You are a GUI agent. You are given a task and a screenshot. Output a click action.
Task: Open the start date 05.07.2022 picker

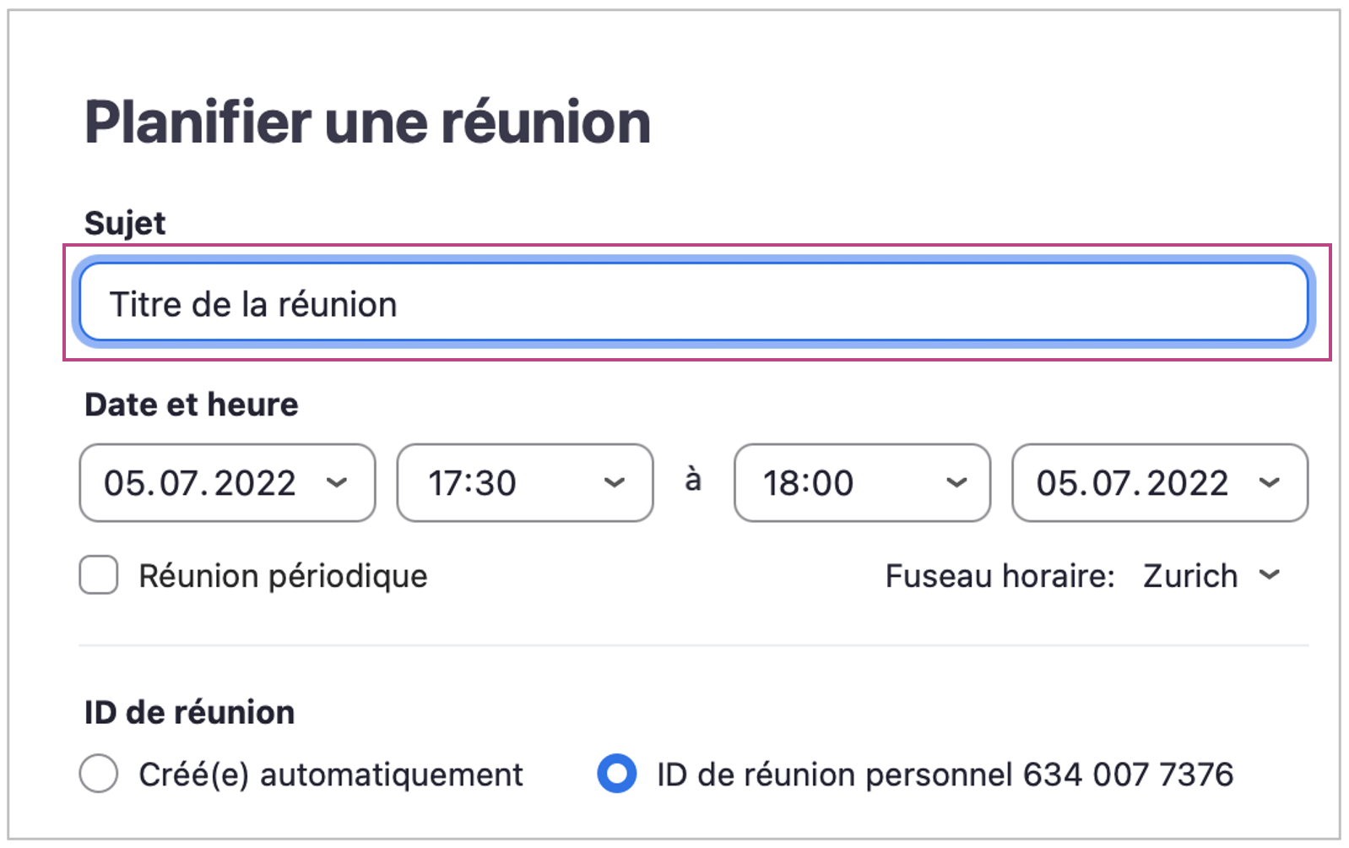(x=200, y=483)
